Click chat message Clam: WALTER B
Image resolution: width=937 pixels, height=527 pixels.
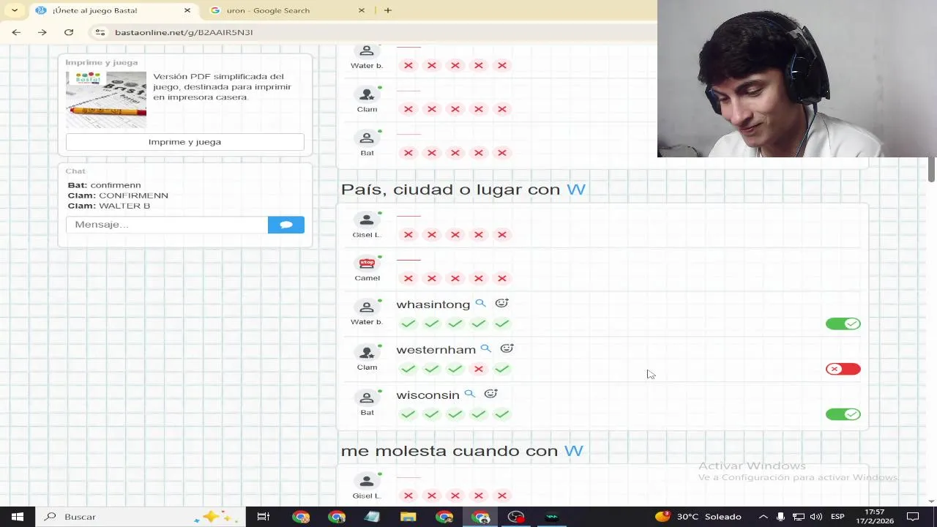109,206
